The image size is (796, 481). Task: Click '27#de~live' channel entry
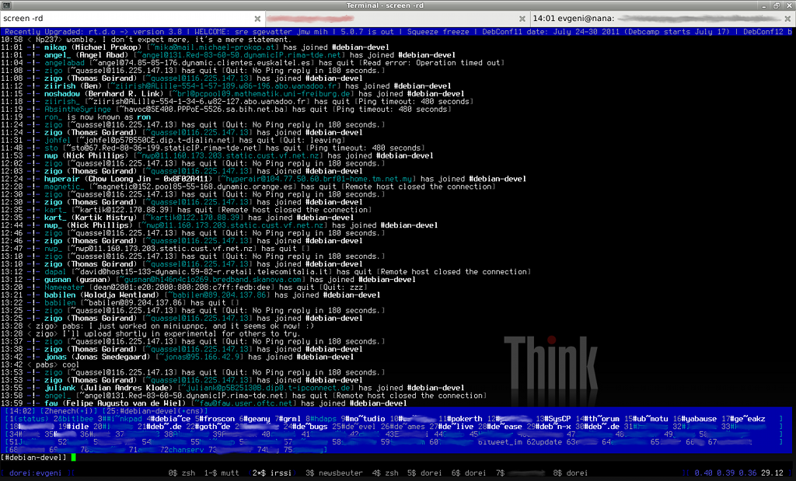click(x=452, y=426)
